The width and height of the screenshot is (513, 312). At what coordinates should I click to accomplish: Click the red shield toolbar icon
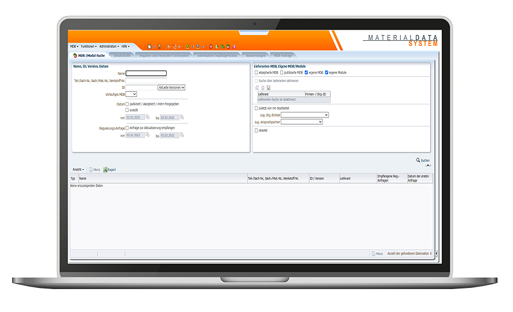pyautogui.click(x=210, y=46)
